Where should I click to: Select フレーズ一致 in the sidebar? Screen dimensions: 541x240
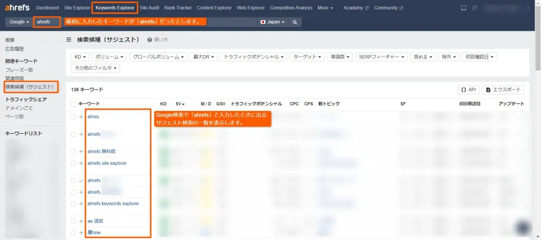point(19,70)
